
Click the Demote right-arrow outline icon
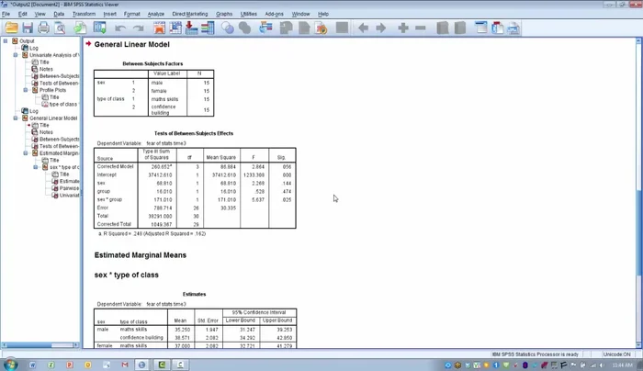pos(381,28)
